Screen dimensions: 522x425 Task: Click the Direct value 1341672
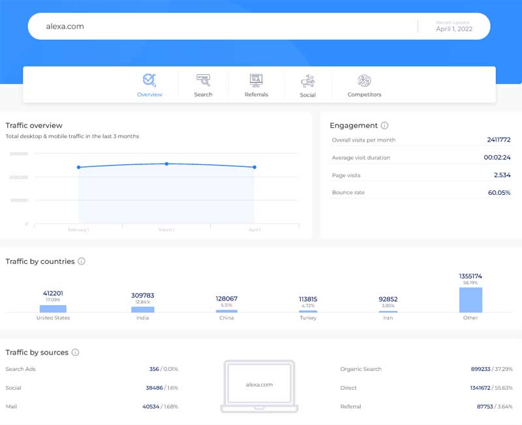(x=480, y=388)
